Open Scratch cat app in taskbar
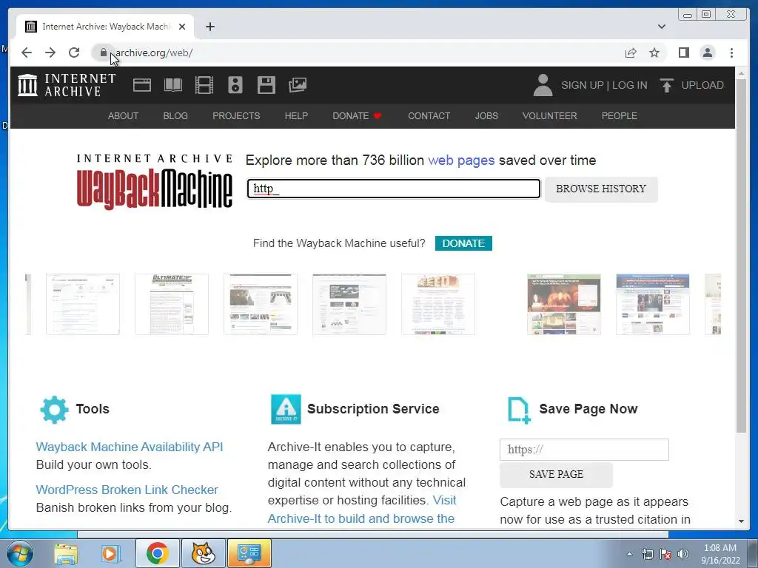This screenshot has height=568, width=758. pyautogui.click(x=203, y=553)
